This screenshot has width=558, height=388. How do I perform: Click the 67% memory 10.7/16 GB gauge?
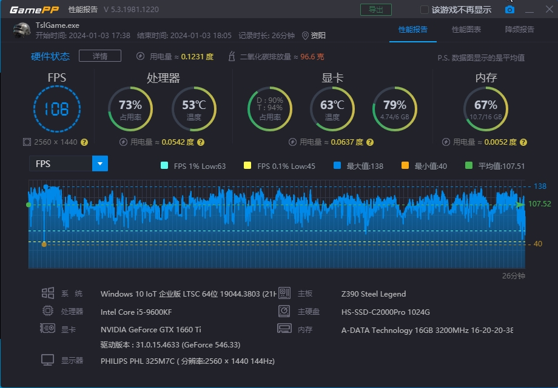click(486, 109)
